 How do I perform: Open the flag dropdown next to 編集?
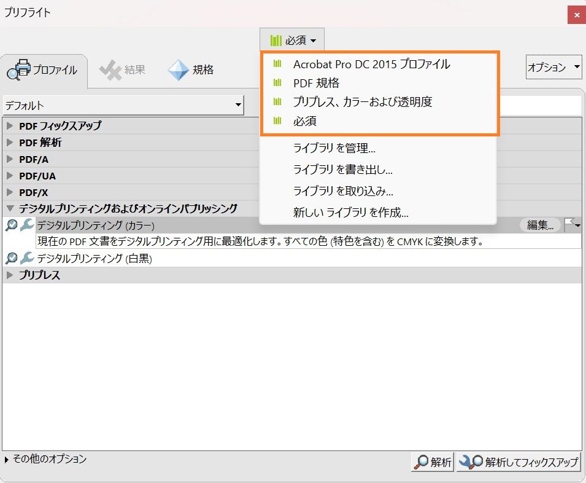(572, 224)
